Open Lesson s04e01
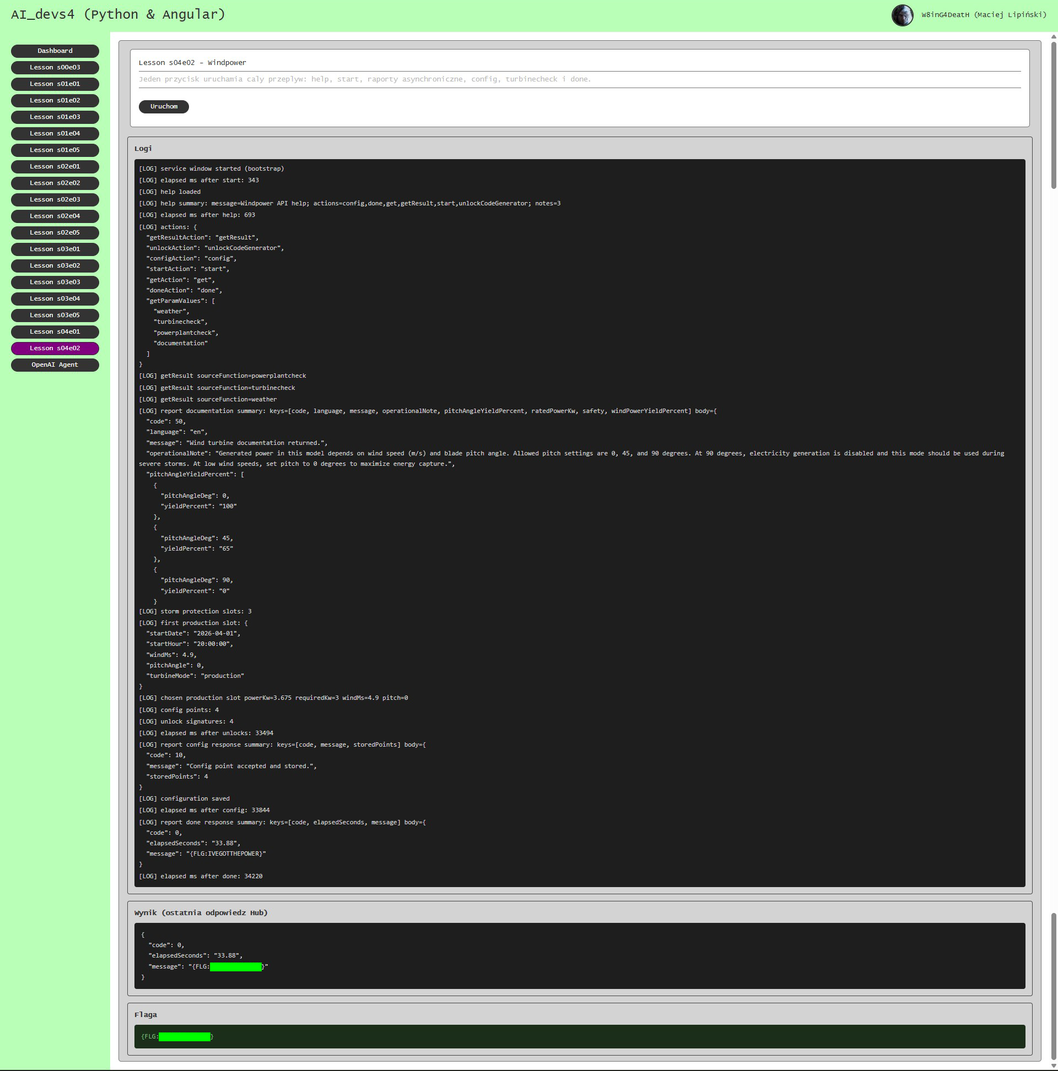Screen dimensions: 1058x1071 [x=55, y=332]
